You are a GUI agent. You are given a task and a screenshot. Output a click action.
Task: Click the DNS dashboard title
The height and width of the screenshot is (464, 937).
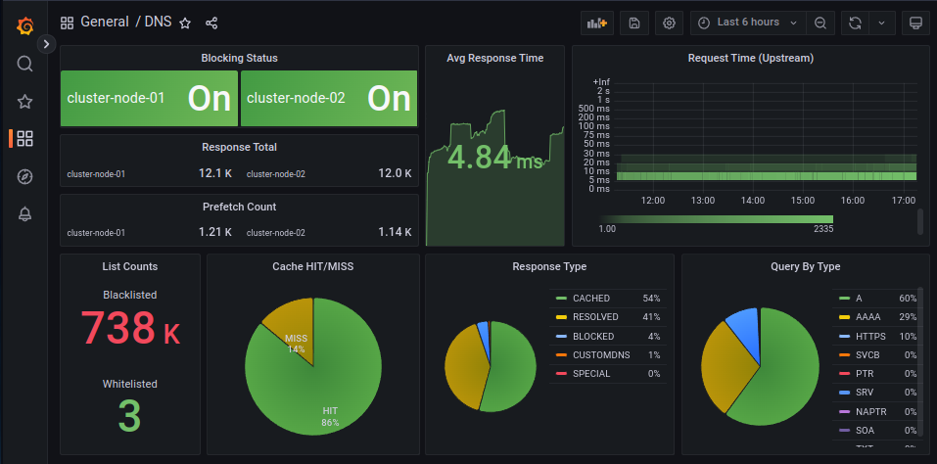coord(159,23)
